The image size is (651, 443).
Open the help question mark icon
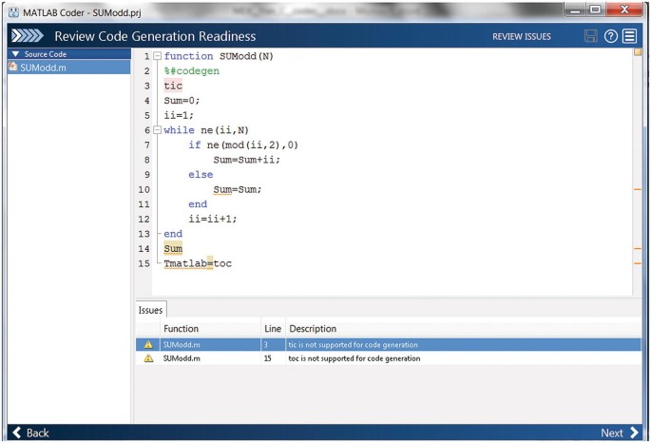(x=610, y=36)
